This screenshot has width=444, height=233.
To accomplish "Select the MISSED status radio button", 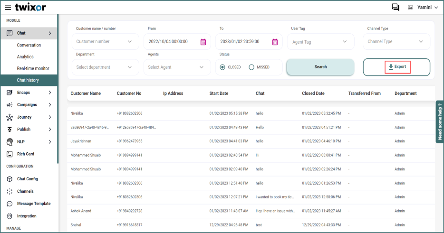I will (x=251, y=67).
